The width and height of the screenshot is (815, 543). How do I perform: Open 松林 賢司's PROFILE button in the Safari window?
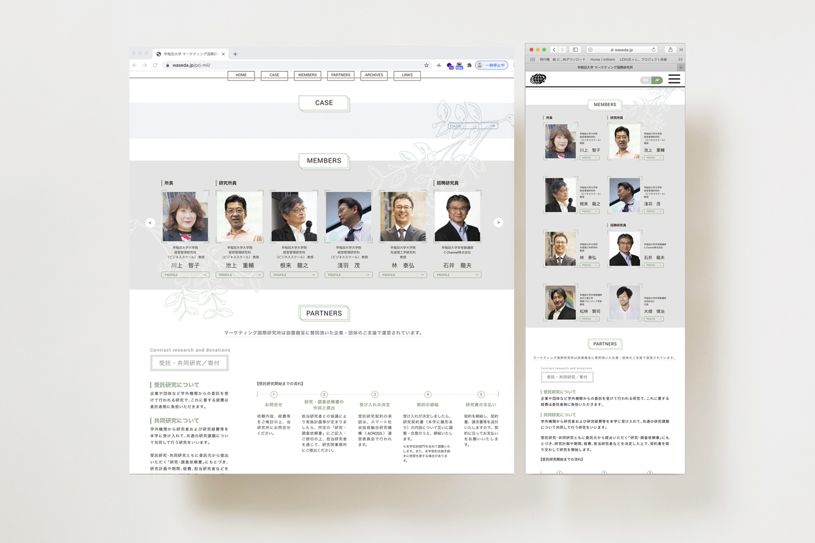590,319
